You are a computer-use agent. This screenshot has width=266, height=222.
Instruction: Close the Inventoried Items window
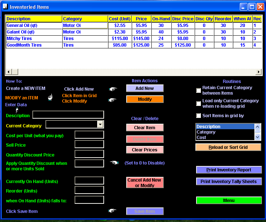coord(260,7)
